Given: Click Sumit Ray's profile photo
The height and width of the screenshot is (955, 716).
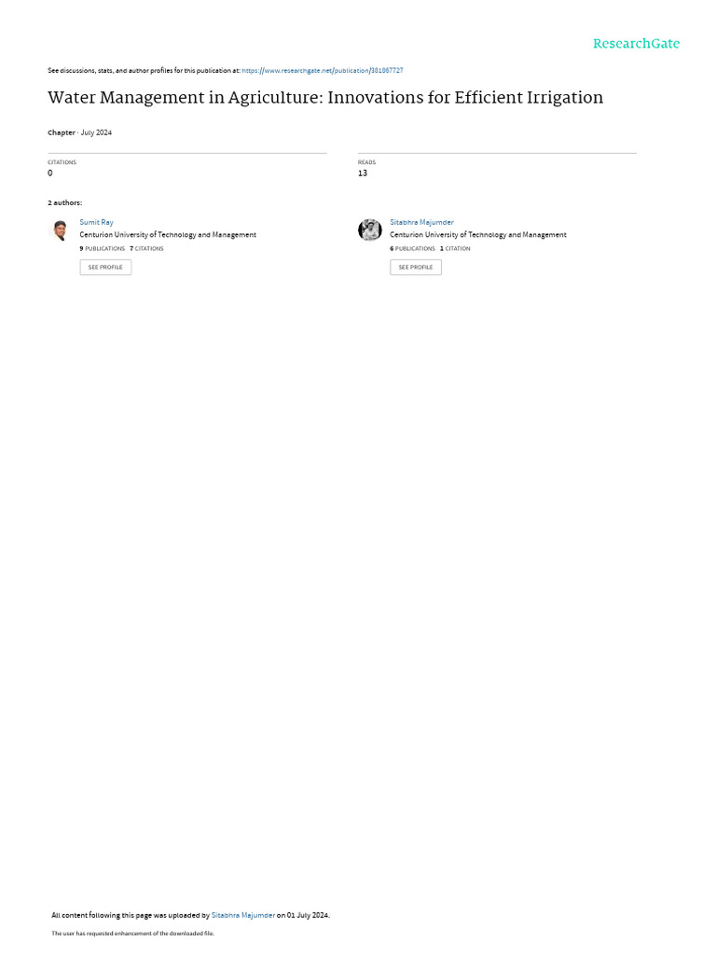Looking at the screenshot, I should tap(60, 230).
